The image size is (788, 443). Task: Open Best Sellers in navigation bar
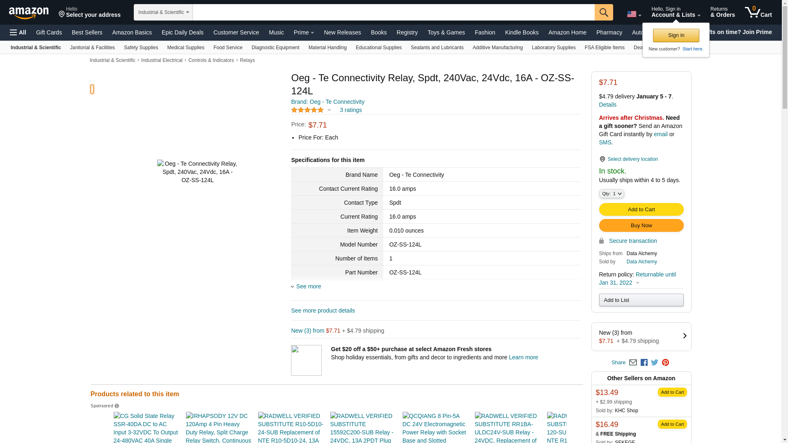tap(87, 32)
